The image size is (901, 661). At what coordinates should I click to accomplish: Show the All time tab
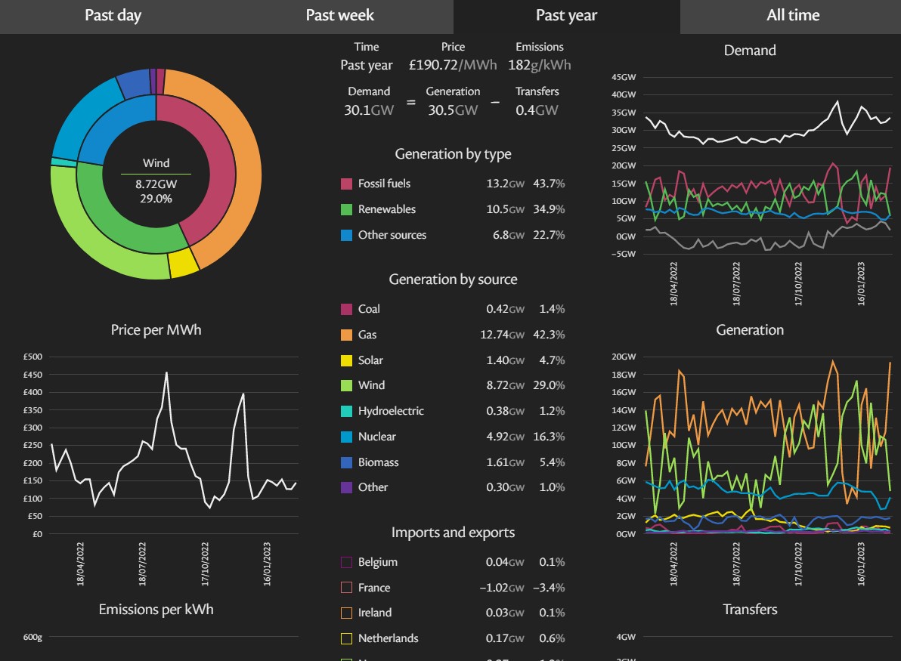pos(792,16)
